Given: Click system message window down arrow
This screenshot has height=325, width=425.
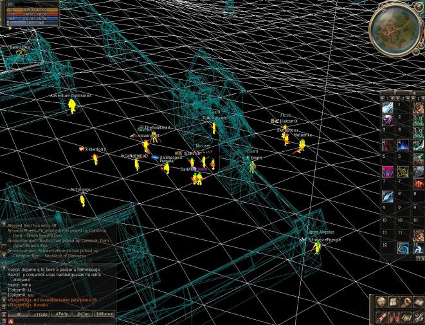Looking at the screenshot, I should (3, 255).
